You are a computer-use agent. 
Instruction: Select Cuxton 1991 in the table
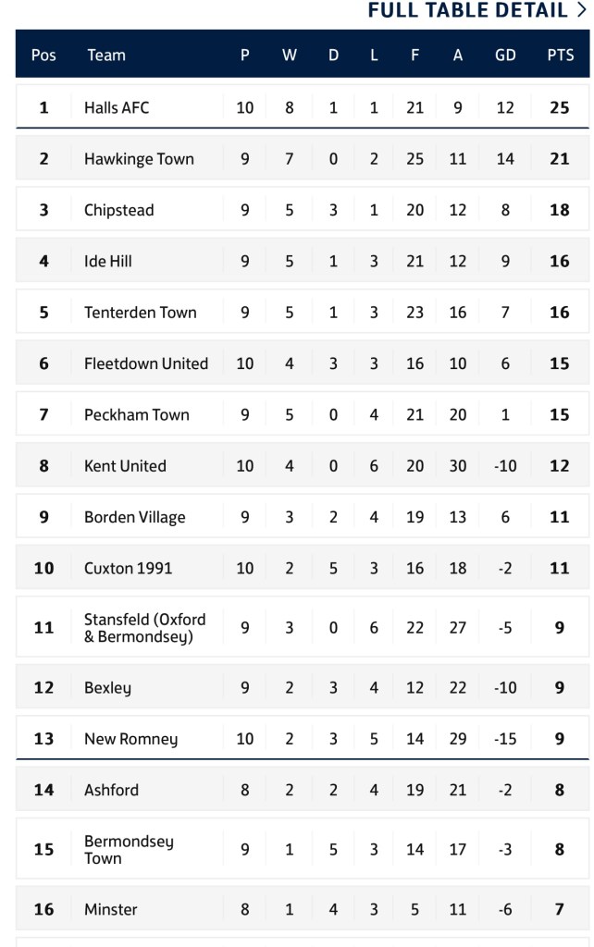click(128, 568)
